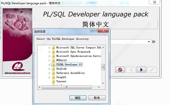Screen dimensions: 170x105
Task: Click the vertical scrollbar thumb in folder list
Action: click(103, 67)
